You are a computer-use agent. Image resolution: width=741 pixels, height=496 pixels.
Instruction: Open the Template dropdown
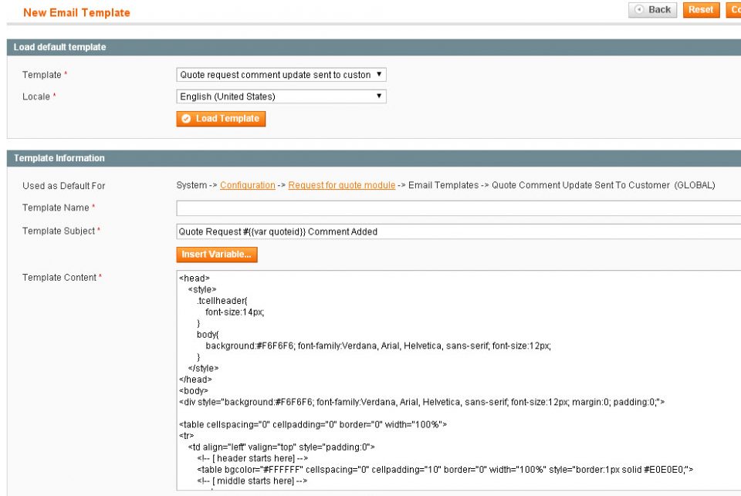[x=280, y=75]
